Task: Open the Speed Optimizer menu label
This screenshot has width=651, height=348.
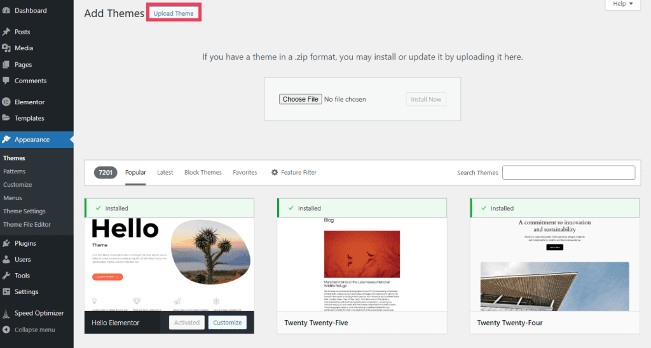Action: click(39, 312)
